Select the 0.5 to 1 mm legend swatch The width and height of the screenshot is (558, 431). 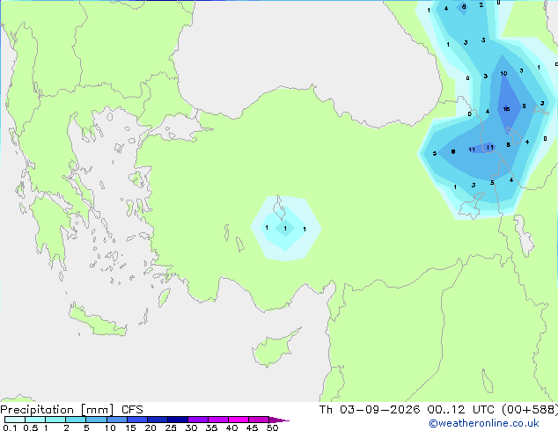pos(35,420)
